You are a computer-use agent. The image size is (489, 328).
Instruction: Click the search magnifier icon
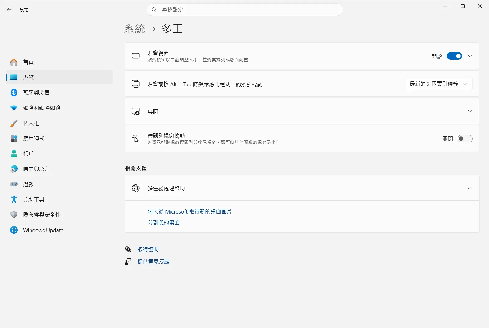click(154, 10)
